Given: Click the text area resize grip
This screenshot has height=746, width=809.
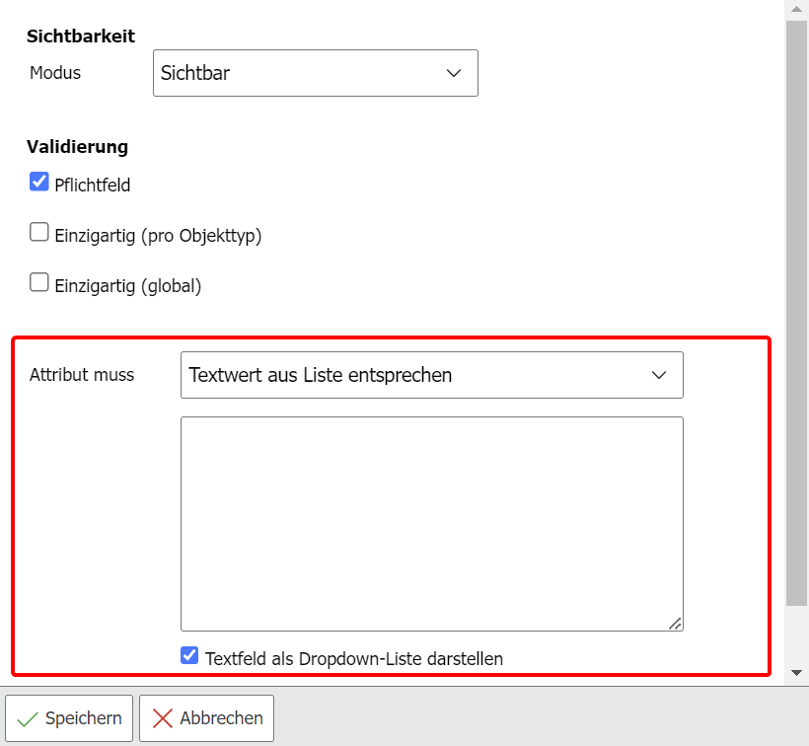Looking at the screenshot, I should point(675,623).
